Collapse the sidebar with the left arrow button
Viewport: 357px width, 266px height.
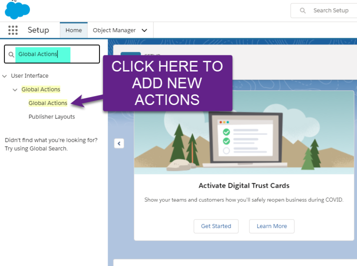(x=119, y=144)
